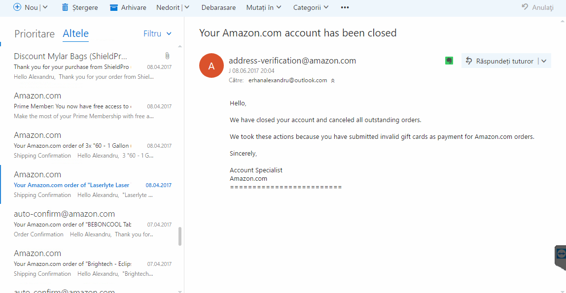Click the Ștergere trash icon
The image size is (566, 293).
point(65,7)
